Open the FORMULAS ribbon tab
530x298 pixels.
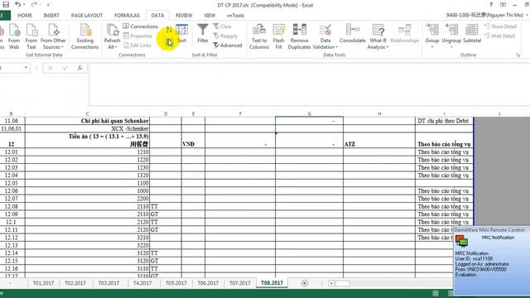coord(127,16)
